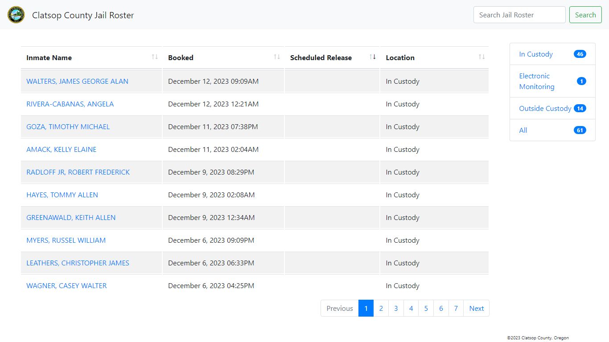Click booked time December 6, 2023 06:33PM
This screenshot has height=342, width=609.
point(211,263)
